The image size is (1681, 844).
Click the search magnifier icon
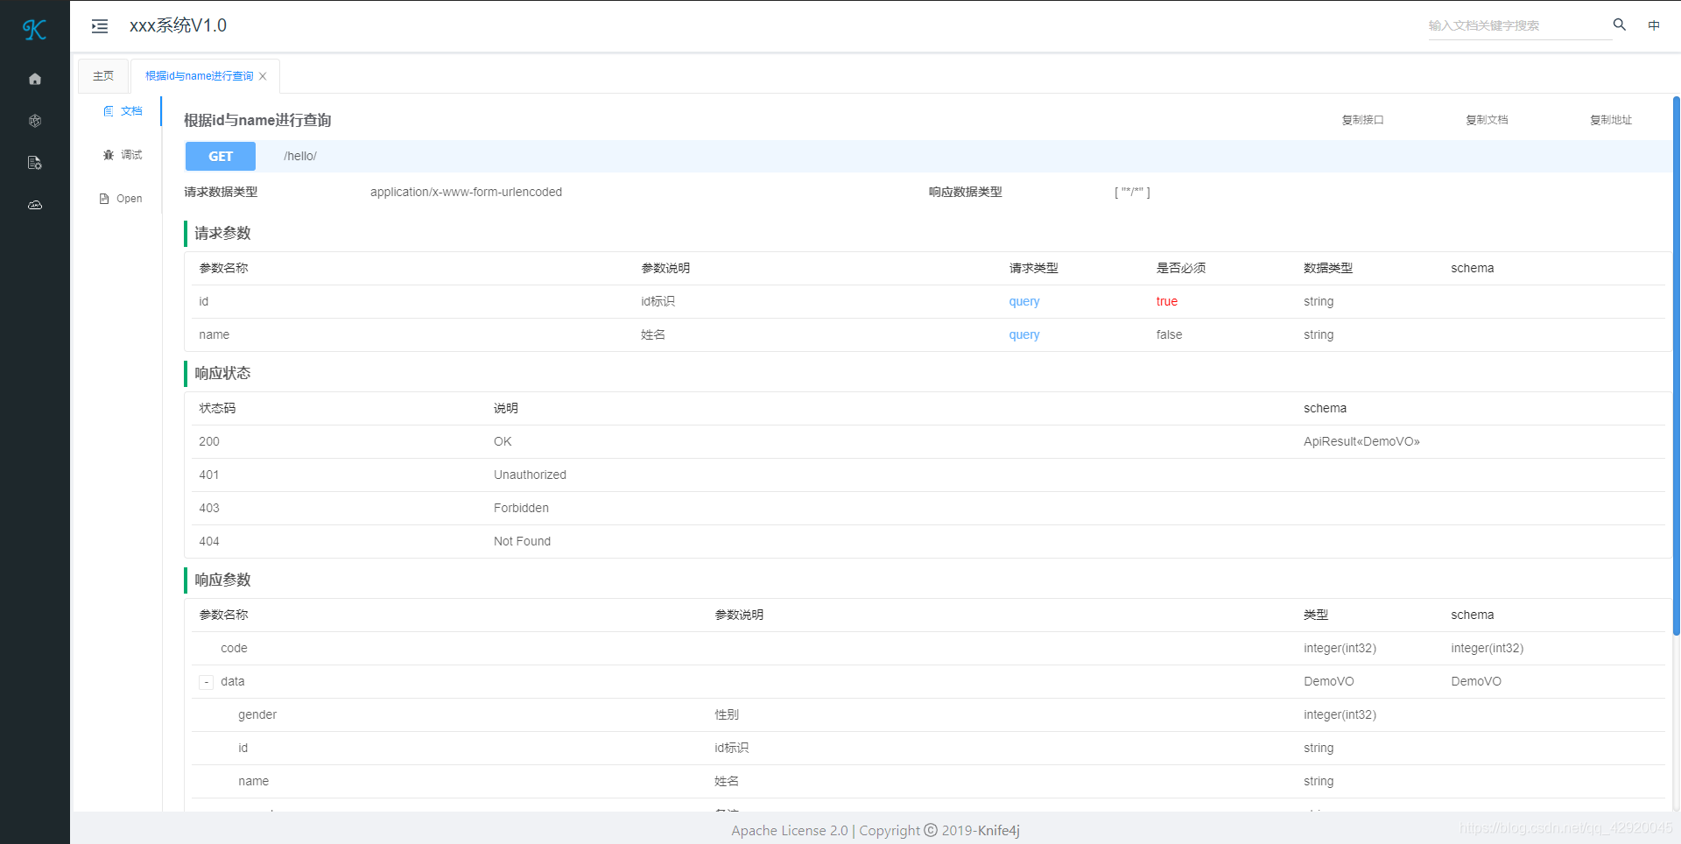tap(1620, 25)
